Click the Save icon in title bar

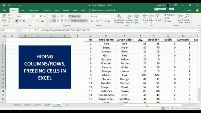(4, 5)
